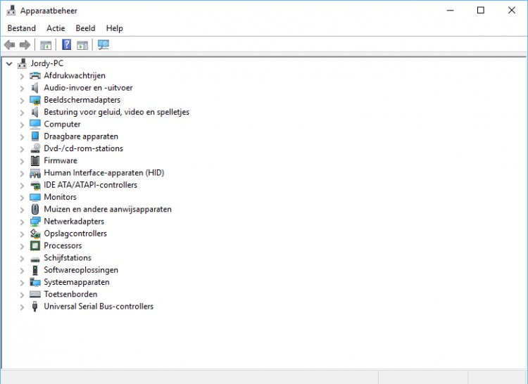Click the Processors chip icon
528x384 pixels.
(x=35, y=245)
